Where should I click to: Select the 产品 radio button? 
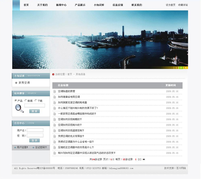[x=16, y=101]
